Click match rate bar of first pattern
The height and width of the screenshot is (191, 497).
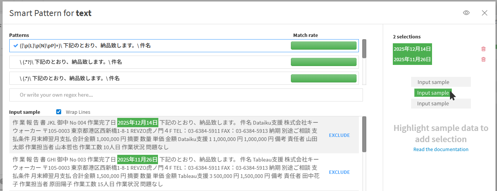coord(323,46)
